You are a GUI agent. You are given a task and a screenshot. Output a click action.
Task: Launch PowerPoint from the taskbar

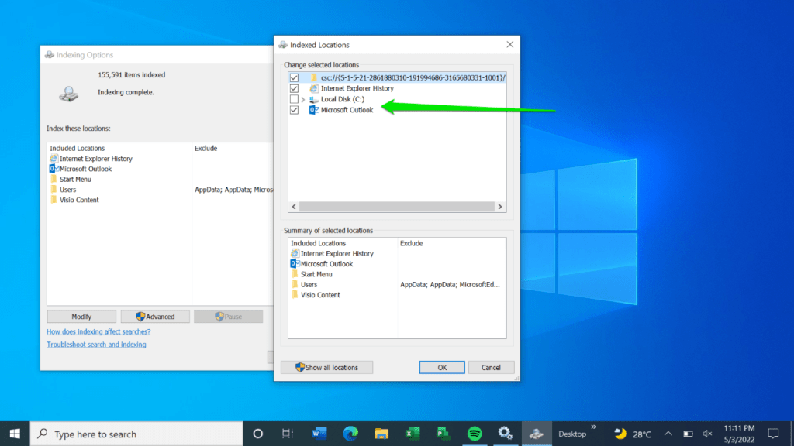click(444, 433)
